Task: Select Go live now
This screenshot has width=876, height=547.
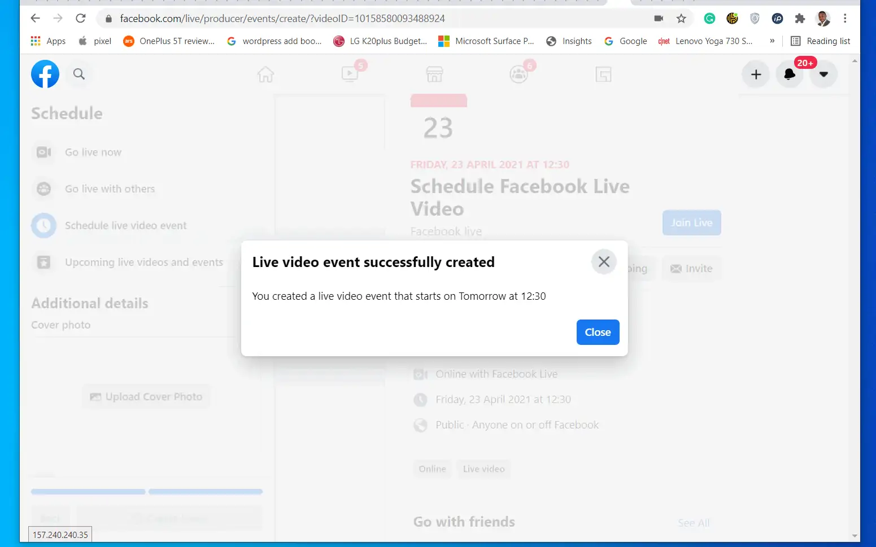Action: click(x=93, y=152)
